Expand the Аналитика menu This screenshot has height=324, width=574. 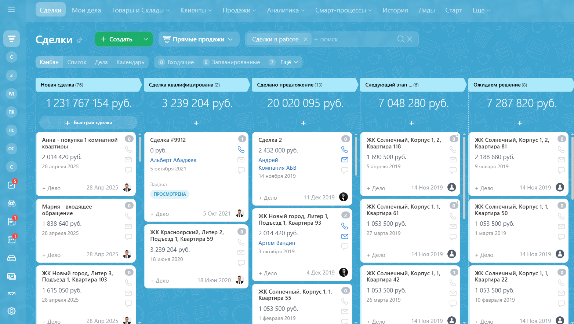pos(286,10)
